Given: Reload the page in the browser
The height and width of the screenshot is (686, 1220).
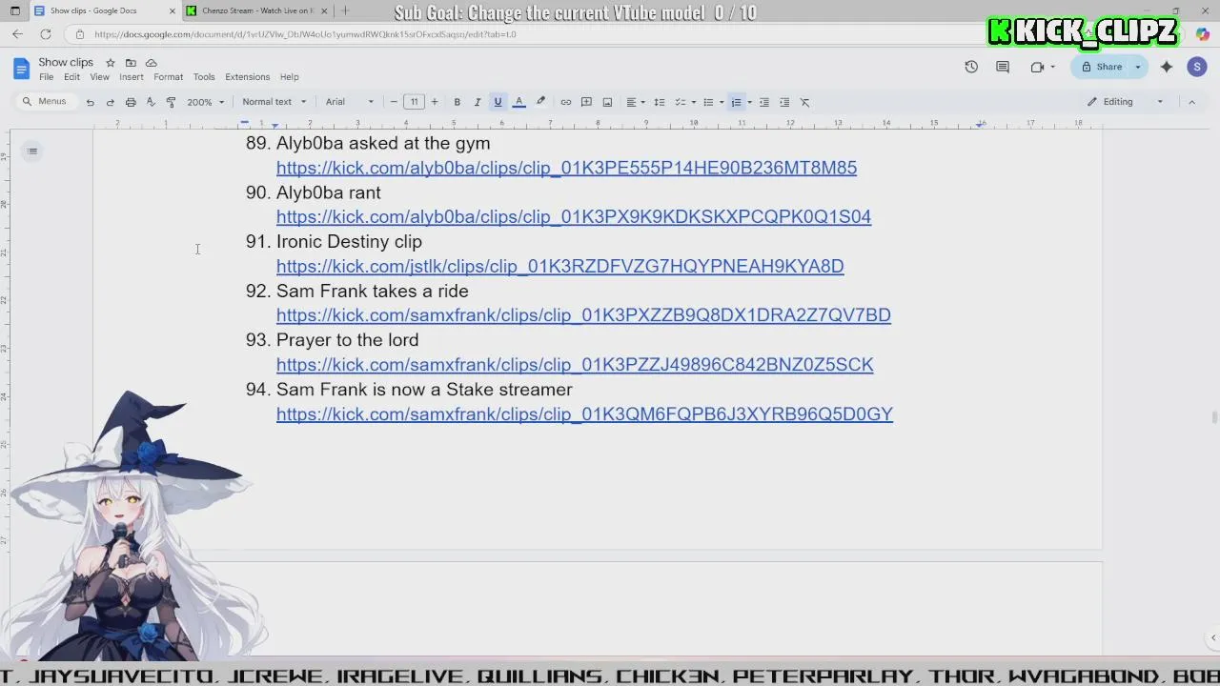Looking at the screenshot, I should [45, 34].
